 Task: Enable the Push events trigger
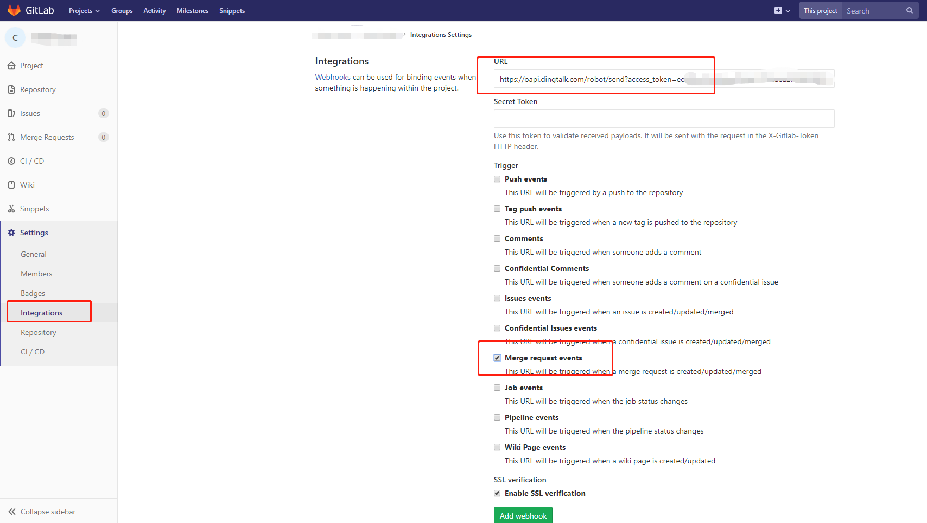(497, 179)
